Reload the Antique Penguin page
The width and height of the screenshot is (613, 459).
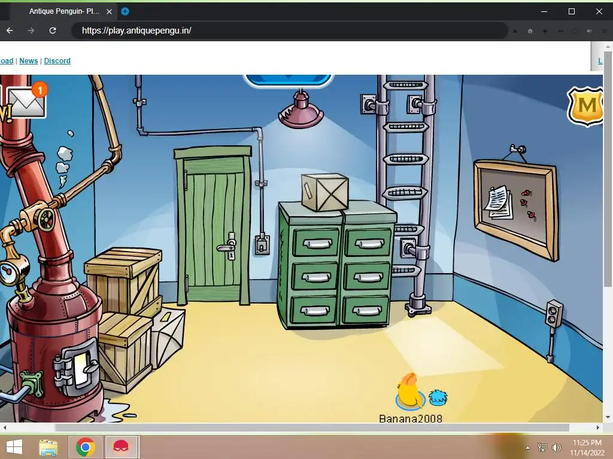click(53, 30)
